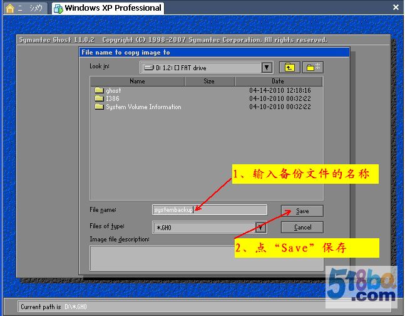The width and height of the screenshot is (405, 316).
Task: Sort by the Size column header
Action: point(209,82)
